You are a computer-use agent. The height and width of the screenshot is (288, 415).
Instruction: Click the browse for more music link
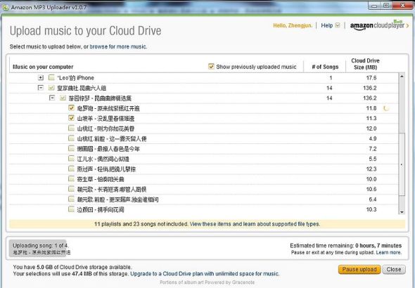coord(118,47)
